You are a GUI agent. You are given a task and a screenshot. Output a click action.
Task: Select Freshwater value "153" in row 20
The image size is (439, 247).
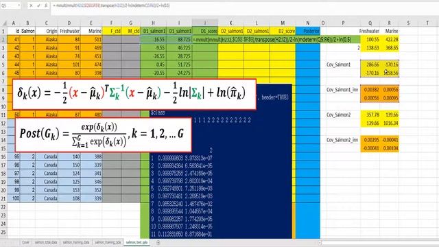pos(69,190)
